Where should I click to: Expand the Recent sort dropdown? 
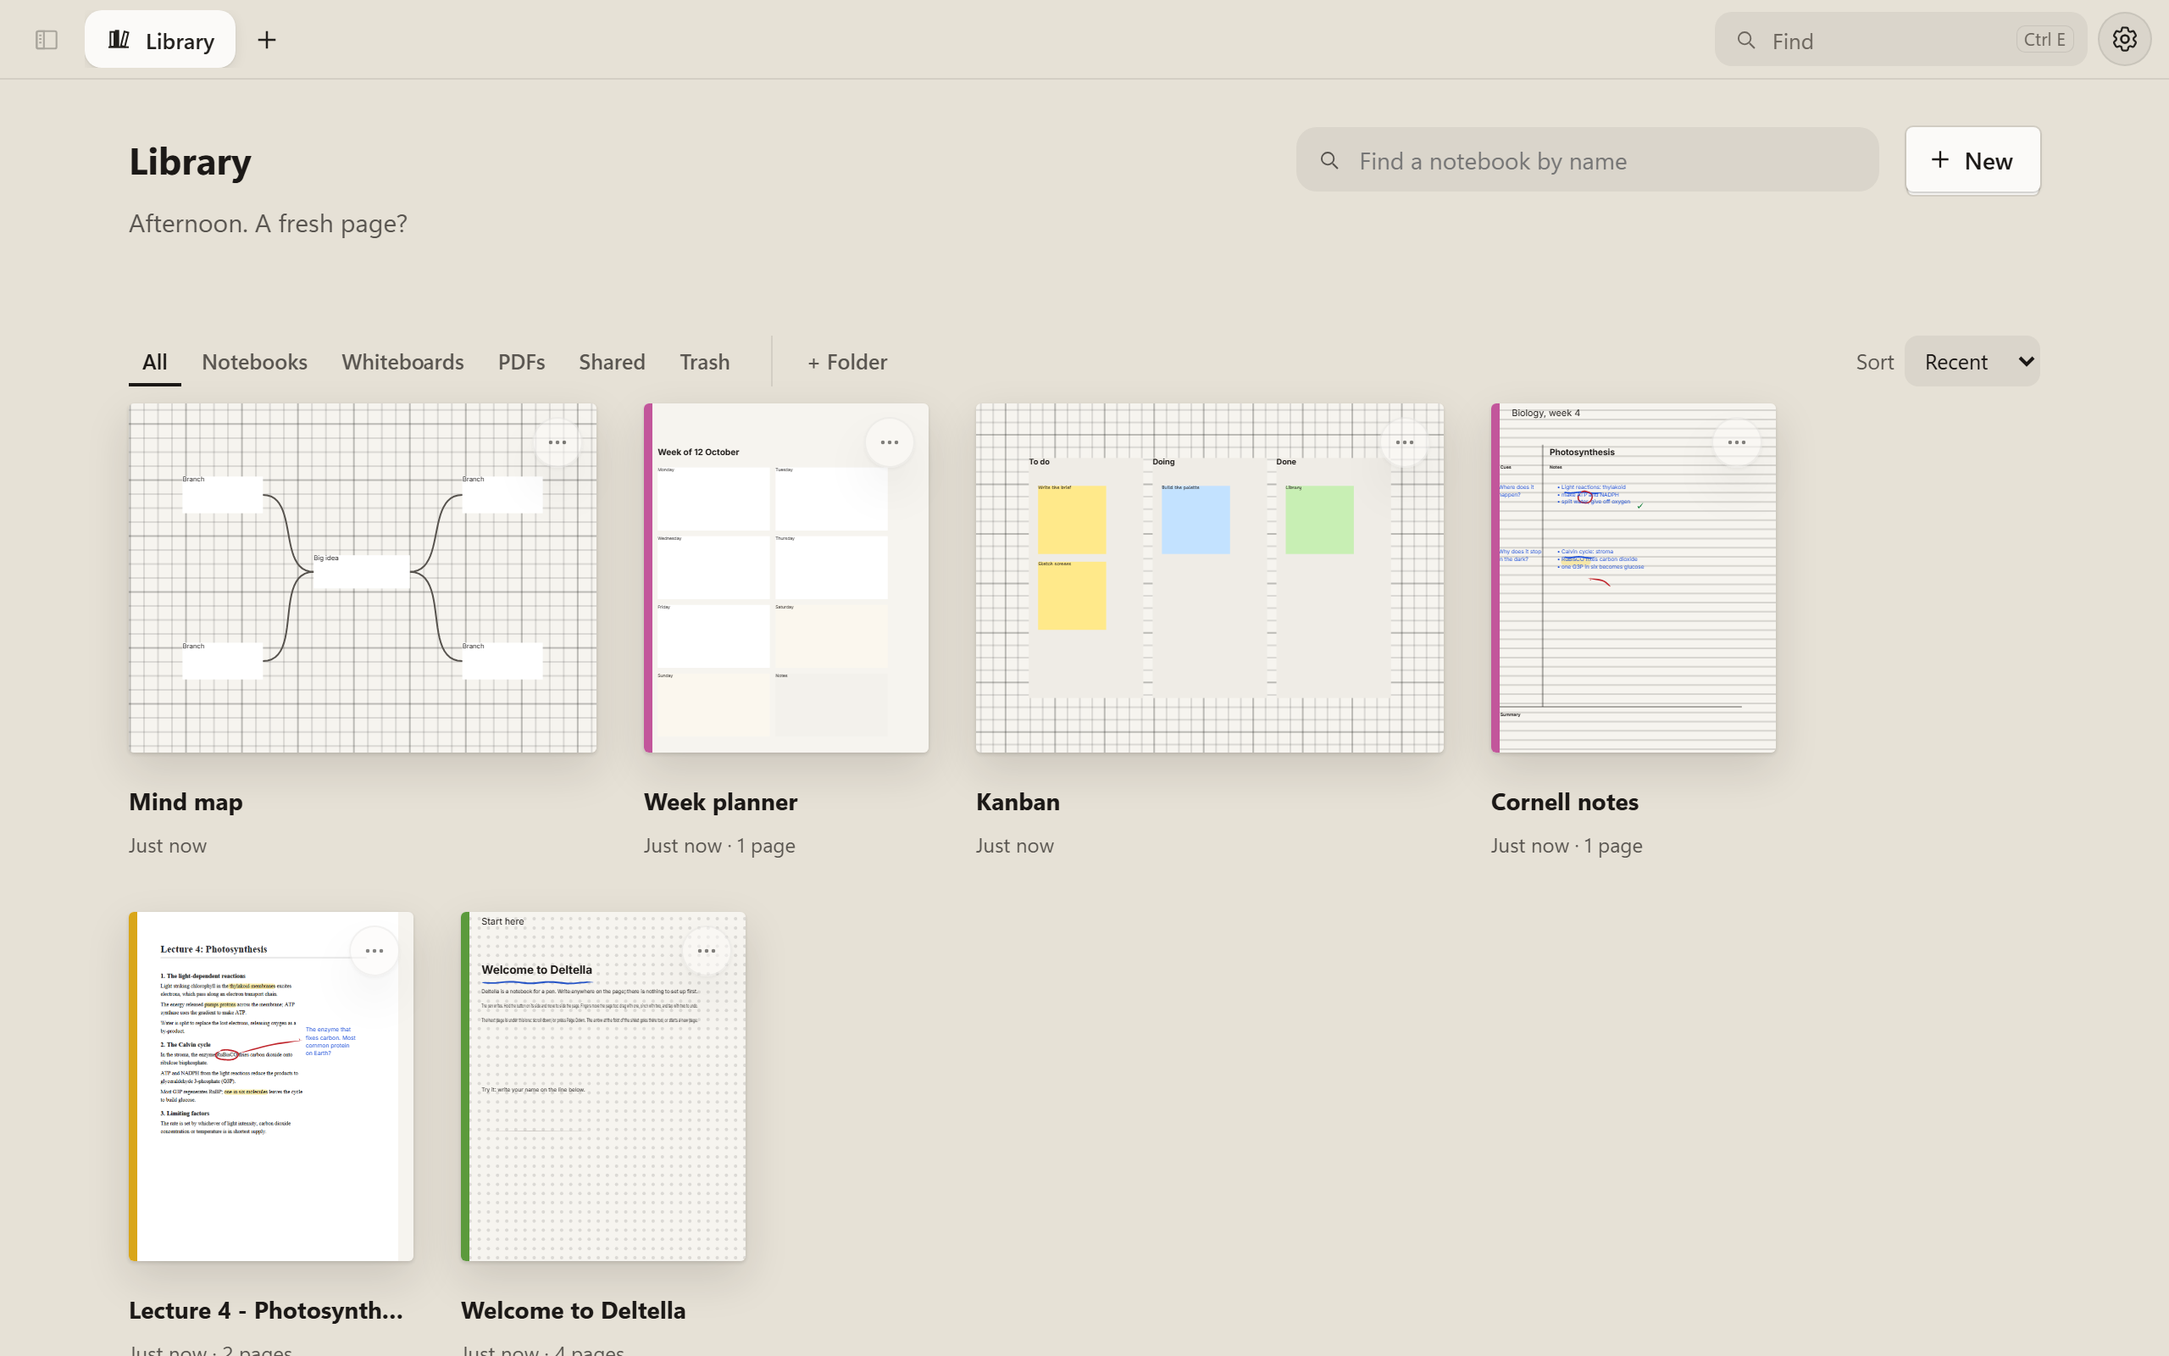point(1972,361)
